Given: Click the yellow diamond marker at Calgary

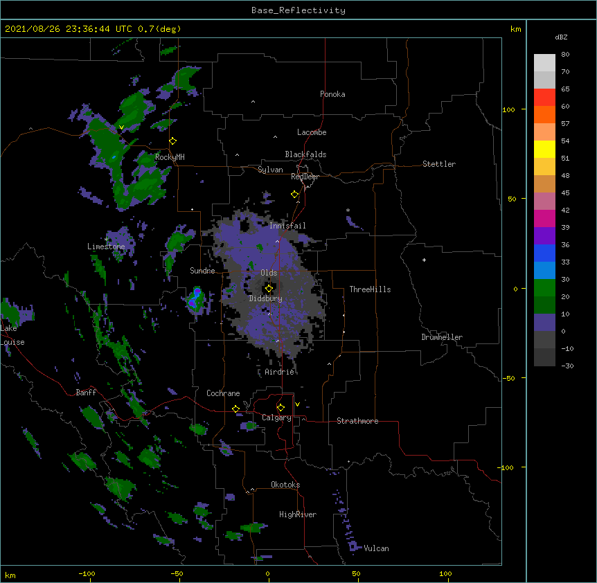Looking at the screenshot, I should coord(280,408).
